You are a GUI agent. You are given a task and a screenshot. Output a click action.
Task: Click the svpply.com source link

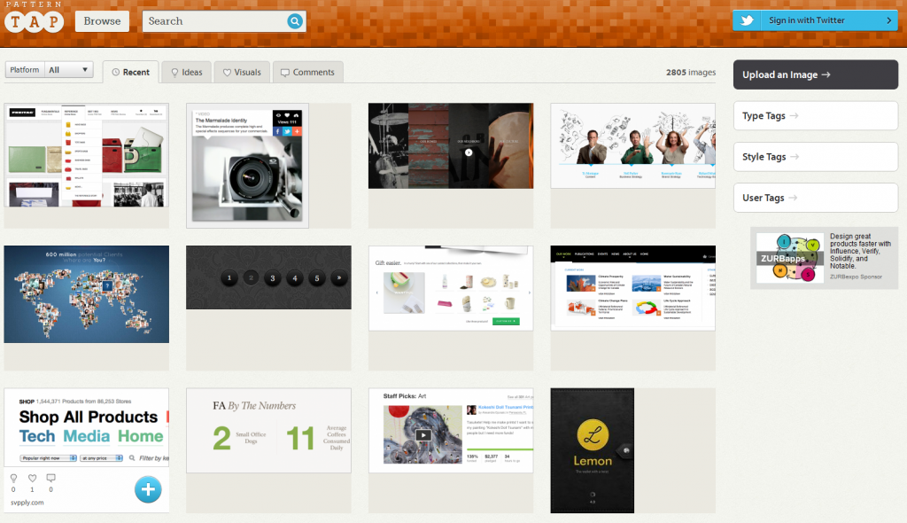click(27, 503)
